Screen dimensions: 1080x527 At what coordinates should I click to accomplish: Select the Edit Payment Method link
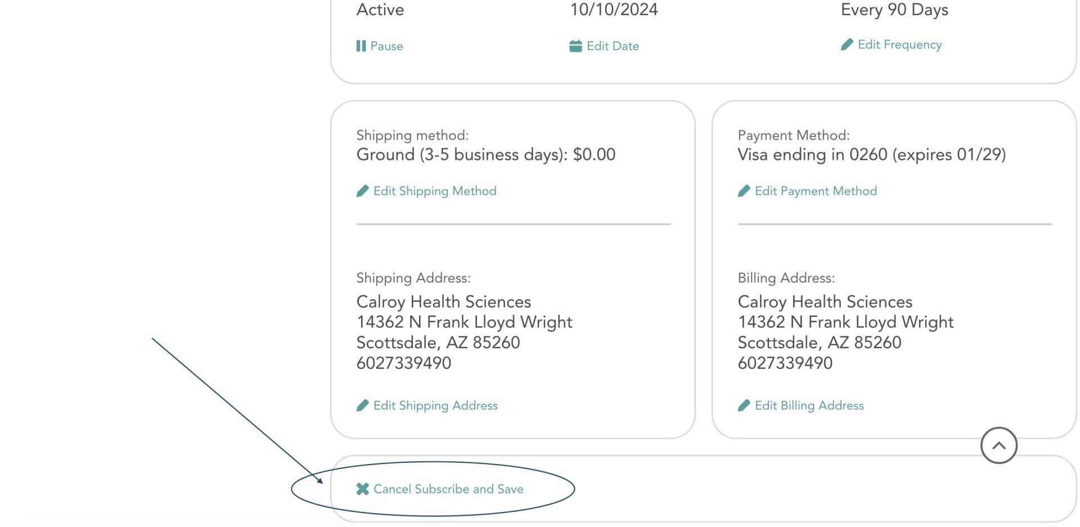(x=816, y=191)
